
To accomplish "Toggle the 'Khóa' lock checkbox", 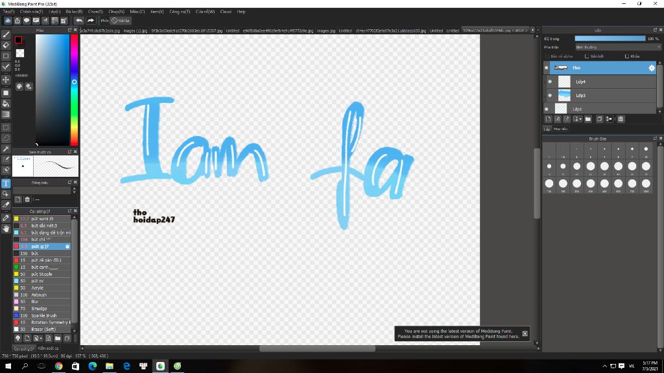I will [627, 56].
